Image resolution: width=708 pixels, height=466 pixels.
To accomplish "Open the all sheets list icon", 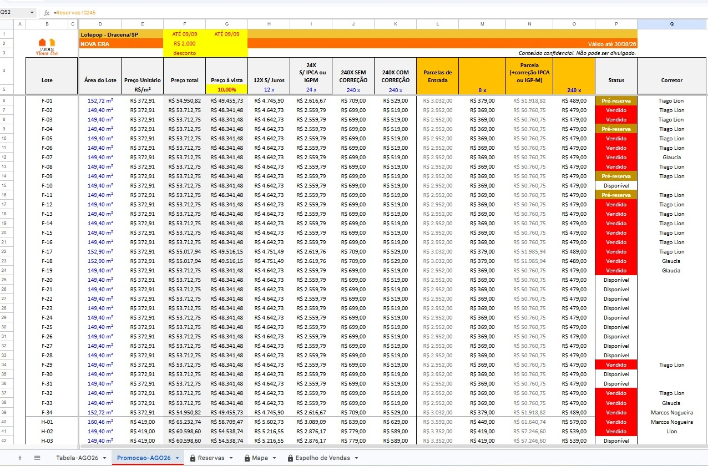I will pos(37,458).
